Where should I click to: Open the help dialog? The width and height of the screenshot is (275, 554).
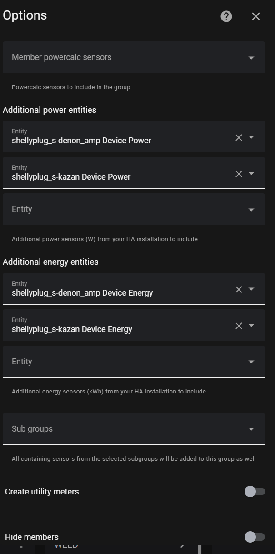click(225, 16)
